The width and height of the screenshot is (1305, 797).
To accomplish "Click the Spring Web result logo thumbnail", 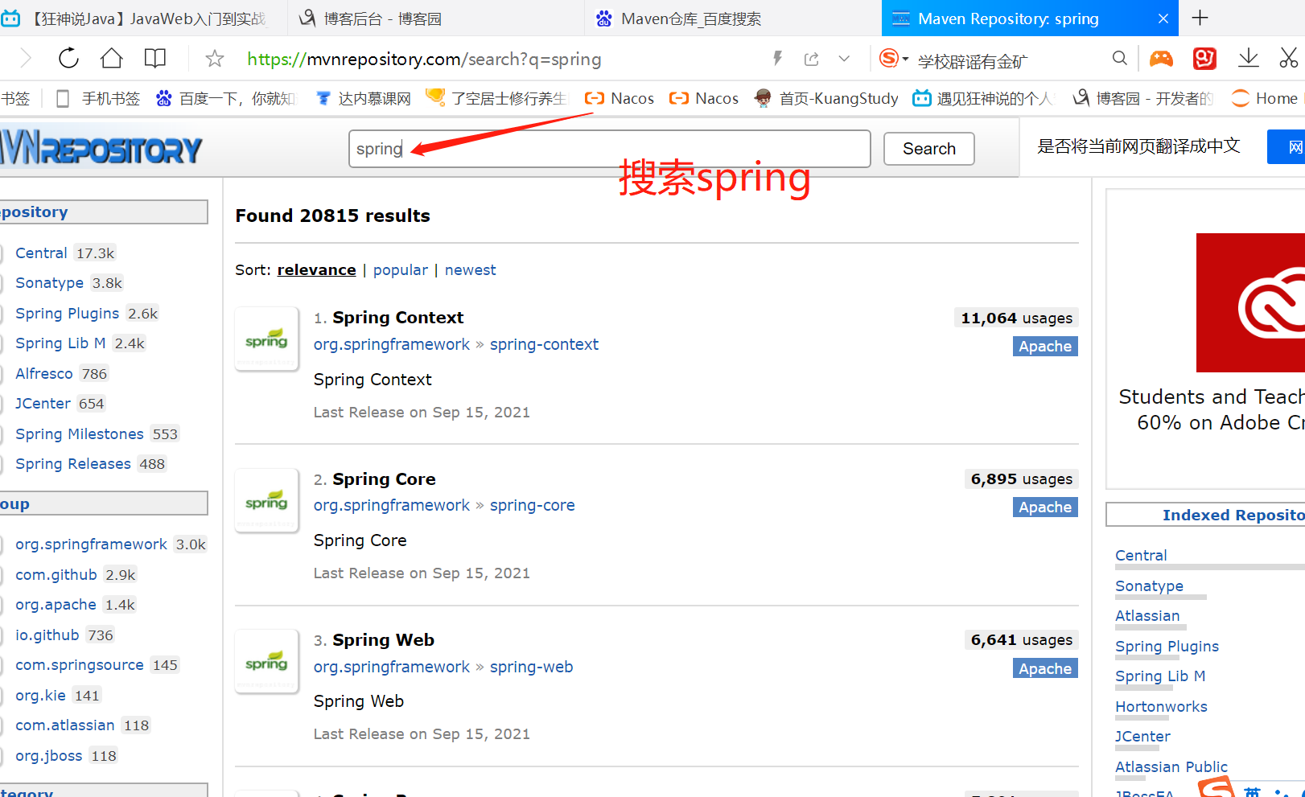I will [x=266, y=661].
